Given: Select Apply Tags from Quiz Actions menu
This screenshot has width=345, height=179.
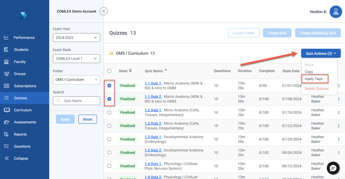Looking at the screenshot, I should (314, 79).
